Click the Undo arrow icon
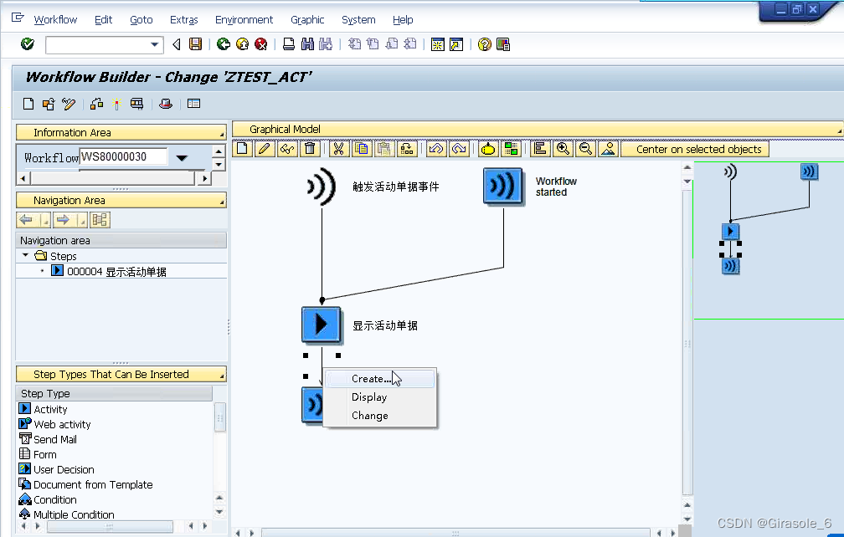The height and width of the screenshot is (537, 844). pyautogui.click(x=436, y=149)
